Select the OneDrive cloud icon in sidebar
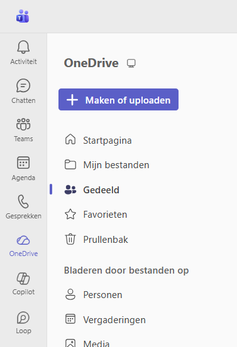237x347 pixels. 23,240
